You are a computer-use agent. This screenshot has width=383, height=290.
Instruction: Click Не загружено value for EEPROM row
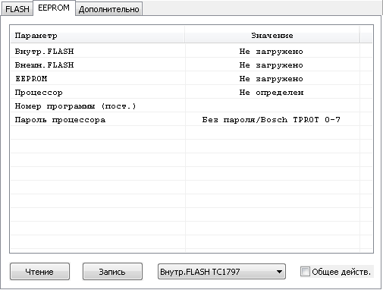pyautogui.click(x=272, y=79)
